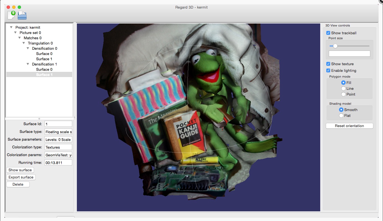Collapse the Triangulation 0 disclosure triangle
The height and width of the screenshot is (221, 383).
(24, 43)
